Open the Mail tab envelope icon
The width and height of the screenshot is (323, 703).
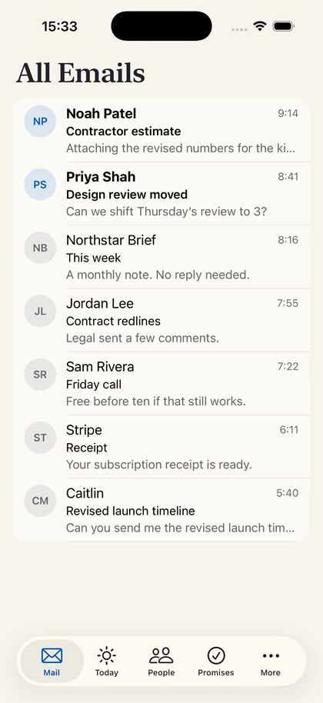click(52, 656)
